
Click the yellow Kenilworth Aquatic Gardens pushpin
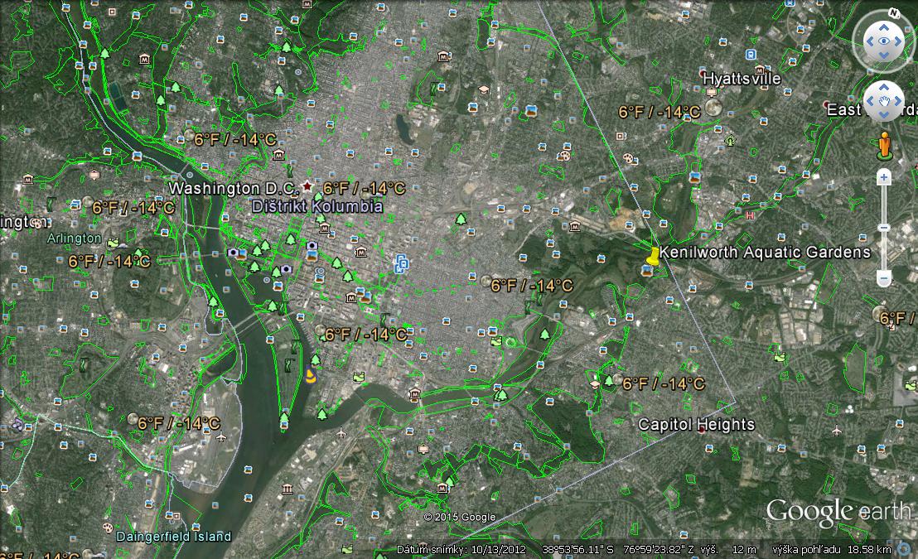coord(652,258)
